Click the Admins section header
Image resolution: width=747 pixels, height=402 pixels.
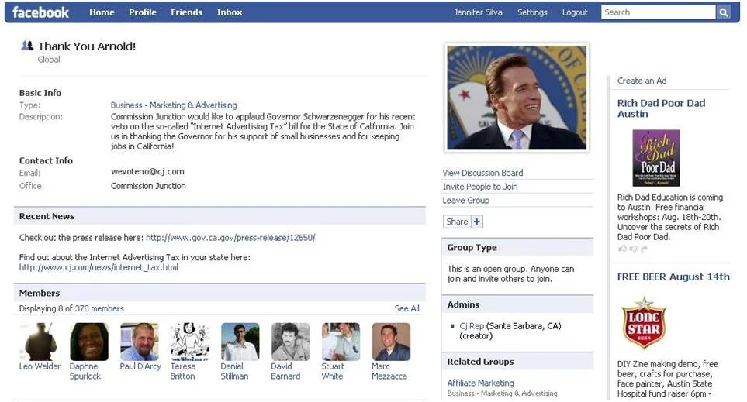pyautogui.click(x=517, y=304)
